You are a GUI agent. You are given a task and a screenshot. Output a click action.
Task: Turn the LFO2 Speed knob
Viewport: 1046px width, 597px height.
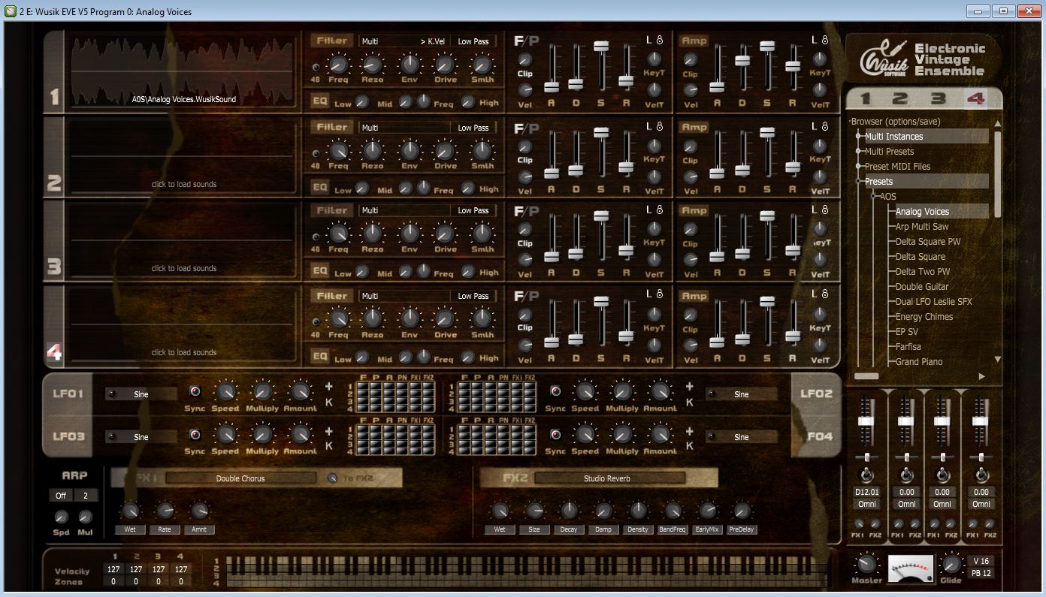pos(585,391)
